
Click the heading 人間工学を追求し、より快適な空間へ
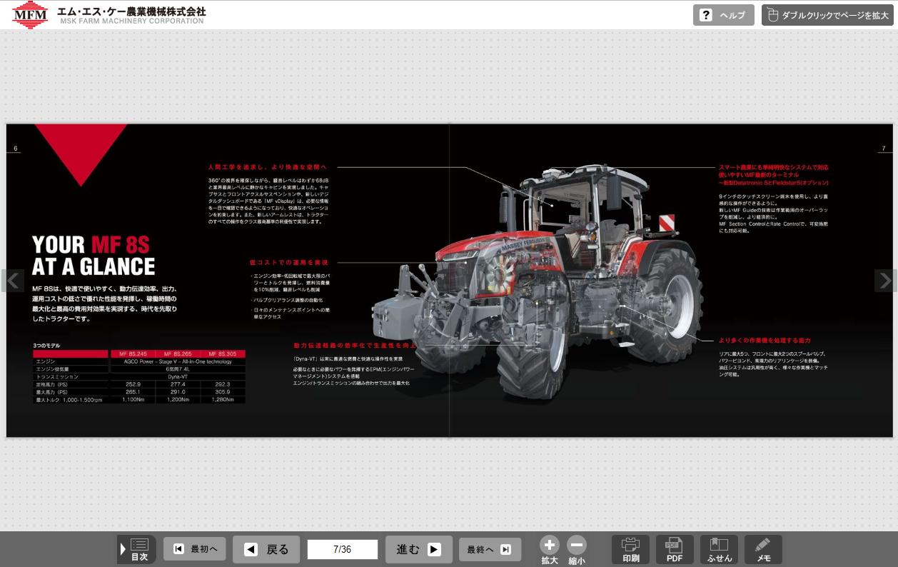tap(268, 167)
